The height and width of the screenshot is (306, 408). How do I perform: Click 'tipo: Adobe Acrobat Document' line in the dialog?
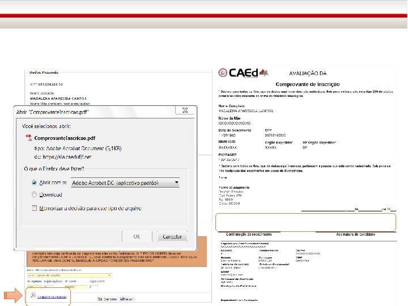78,148
